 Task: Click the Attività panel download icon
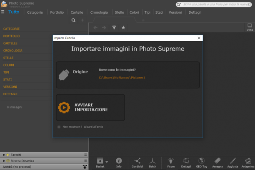tap(85, 167)
